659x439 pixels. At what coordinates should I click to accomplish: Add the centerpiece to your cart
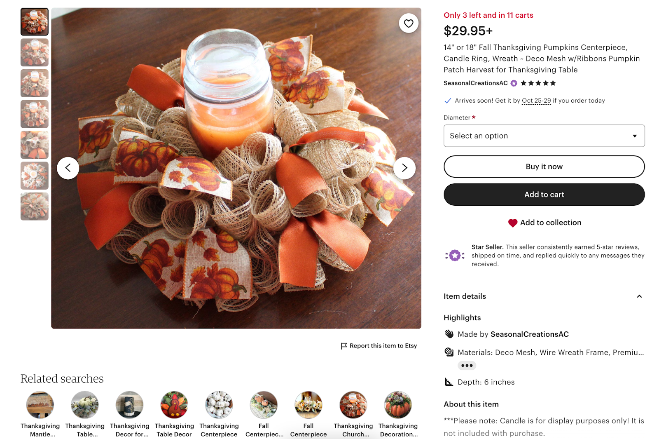[544, 194]
